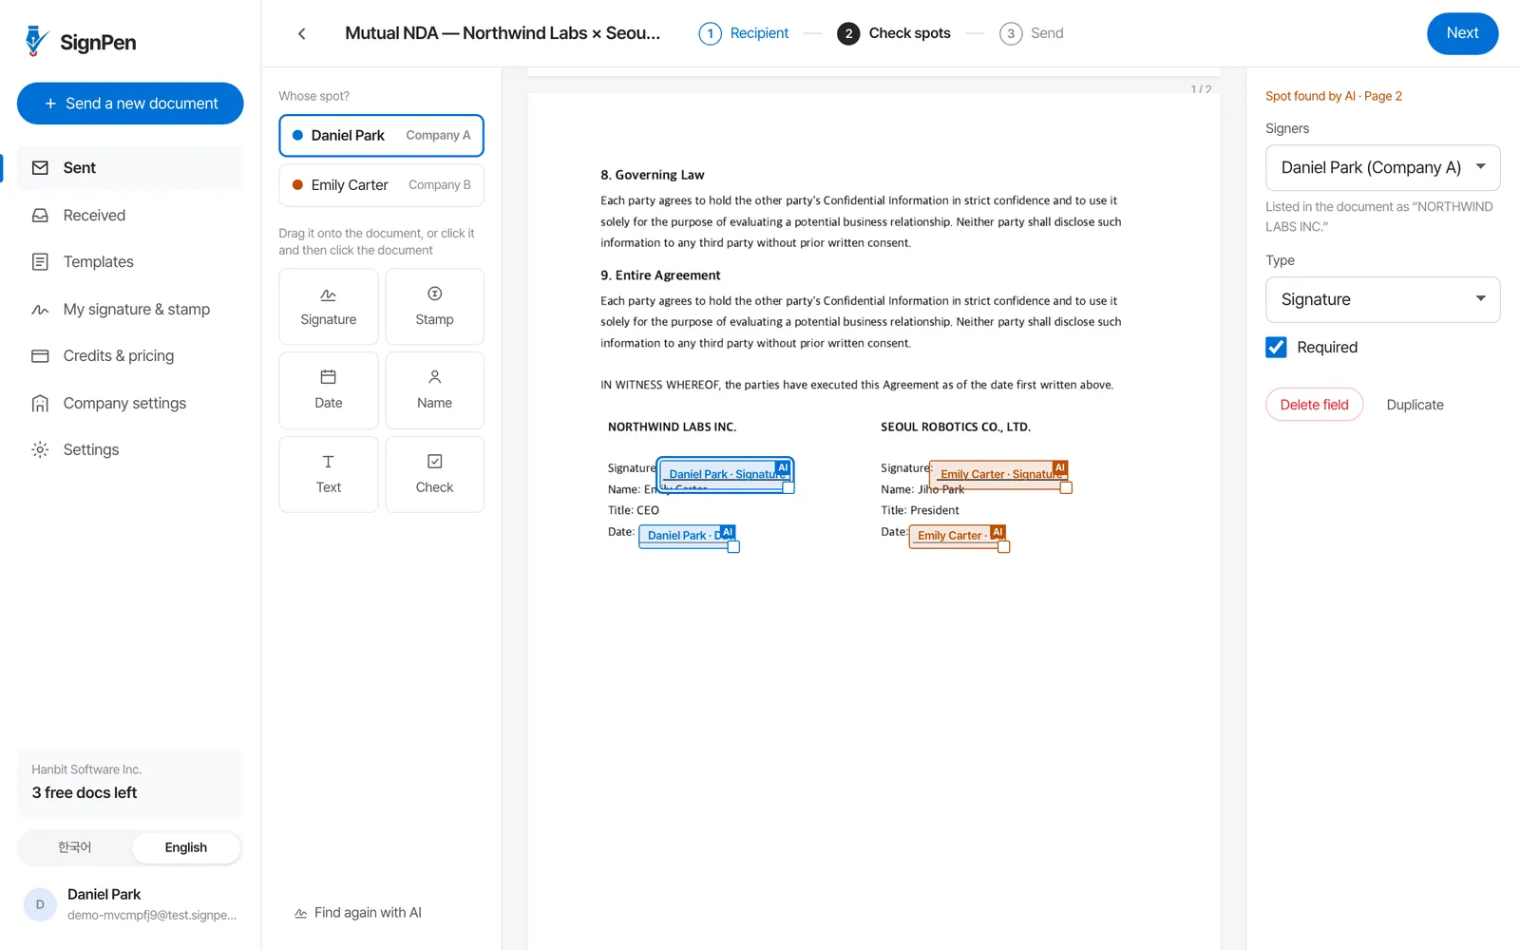
Task: Select Daniel Park's Date field on document
Action: click(x=687, y=536)
